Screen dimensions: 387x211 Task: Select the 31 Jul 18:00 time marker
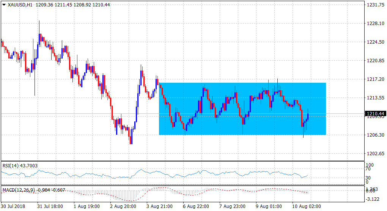50,206
